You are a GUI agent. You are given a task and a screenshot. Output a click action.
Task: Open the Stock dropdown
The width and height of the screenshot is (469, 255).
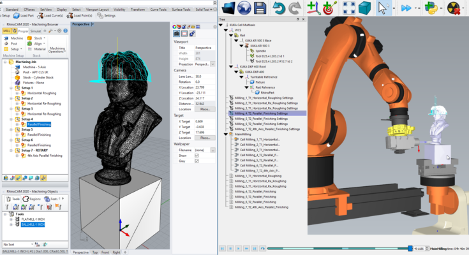pos(44,38)
